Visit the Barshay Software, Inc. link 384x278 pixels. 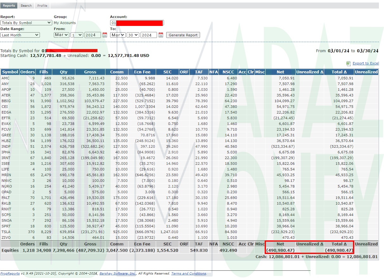(118, 274)
